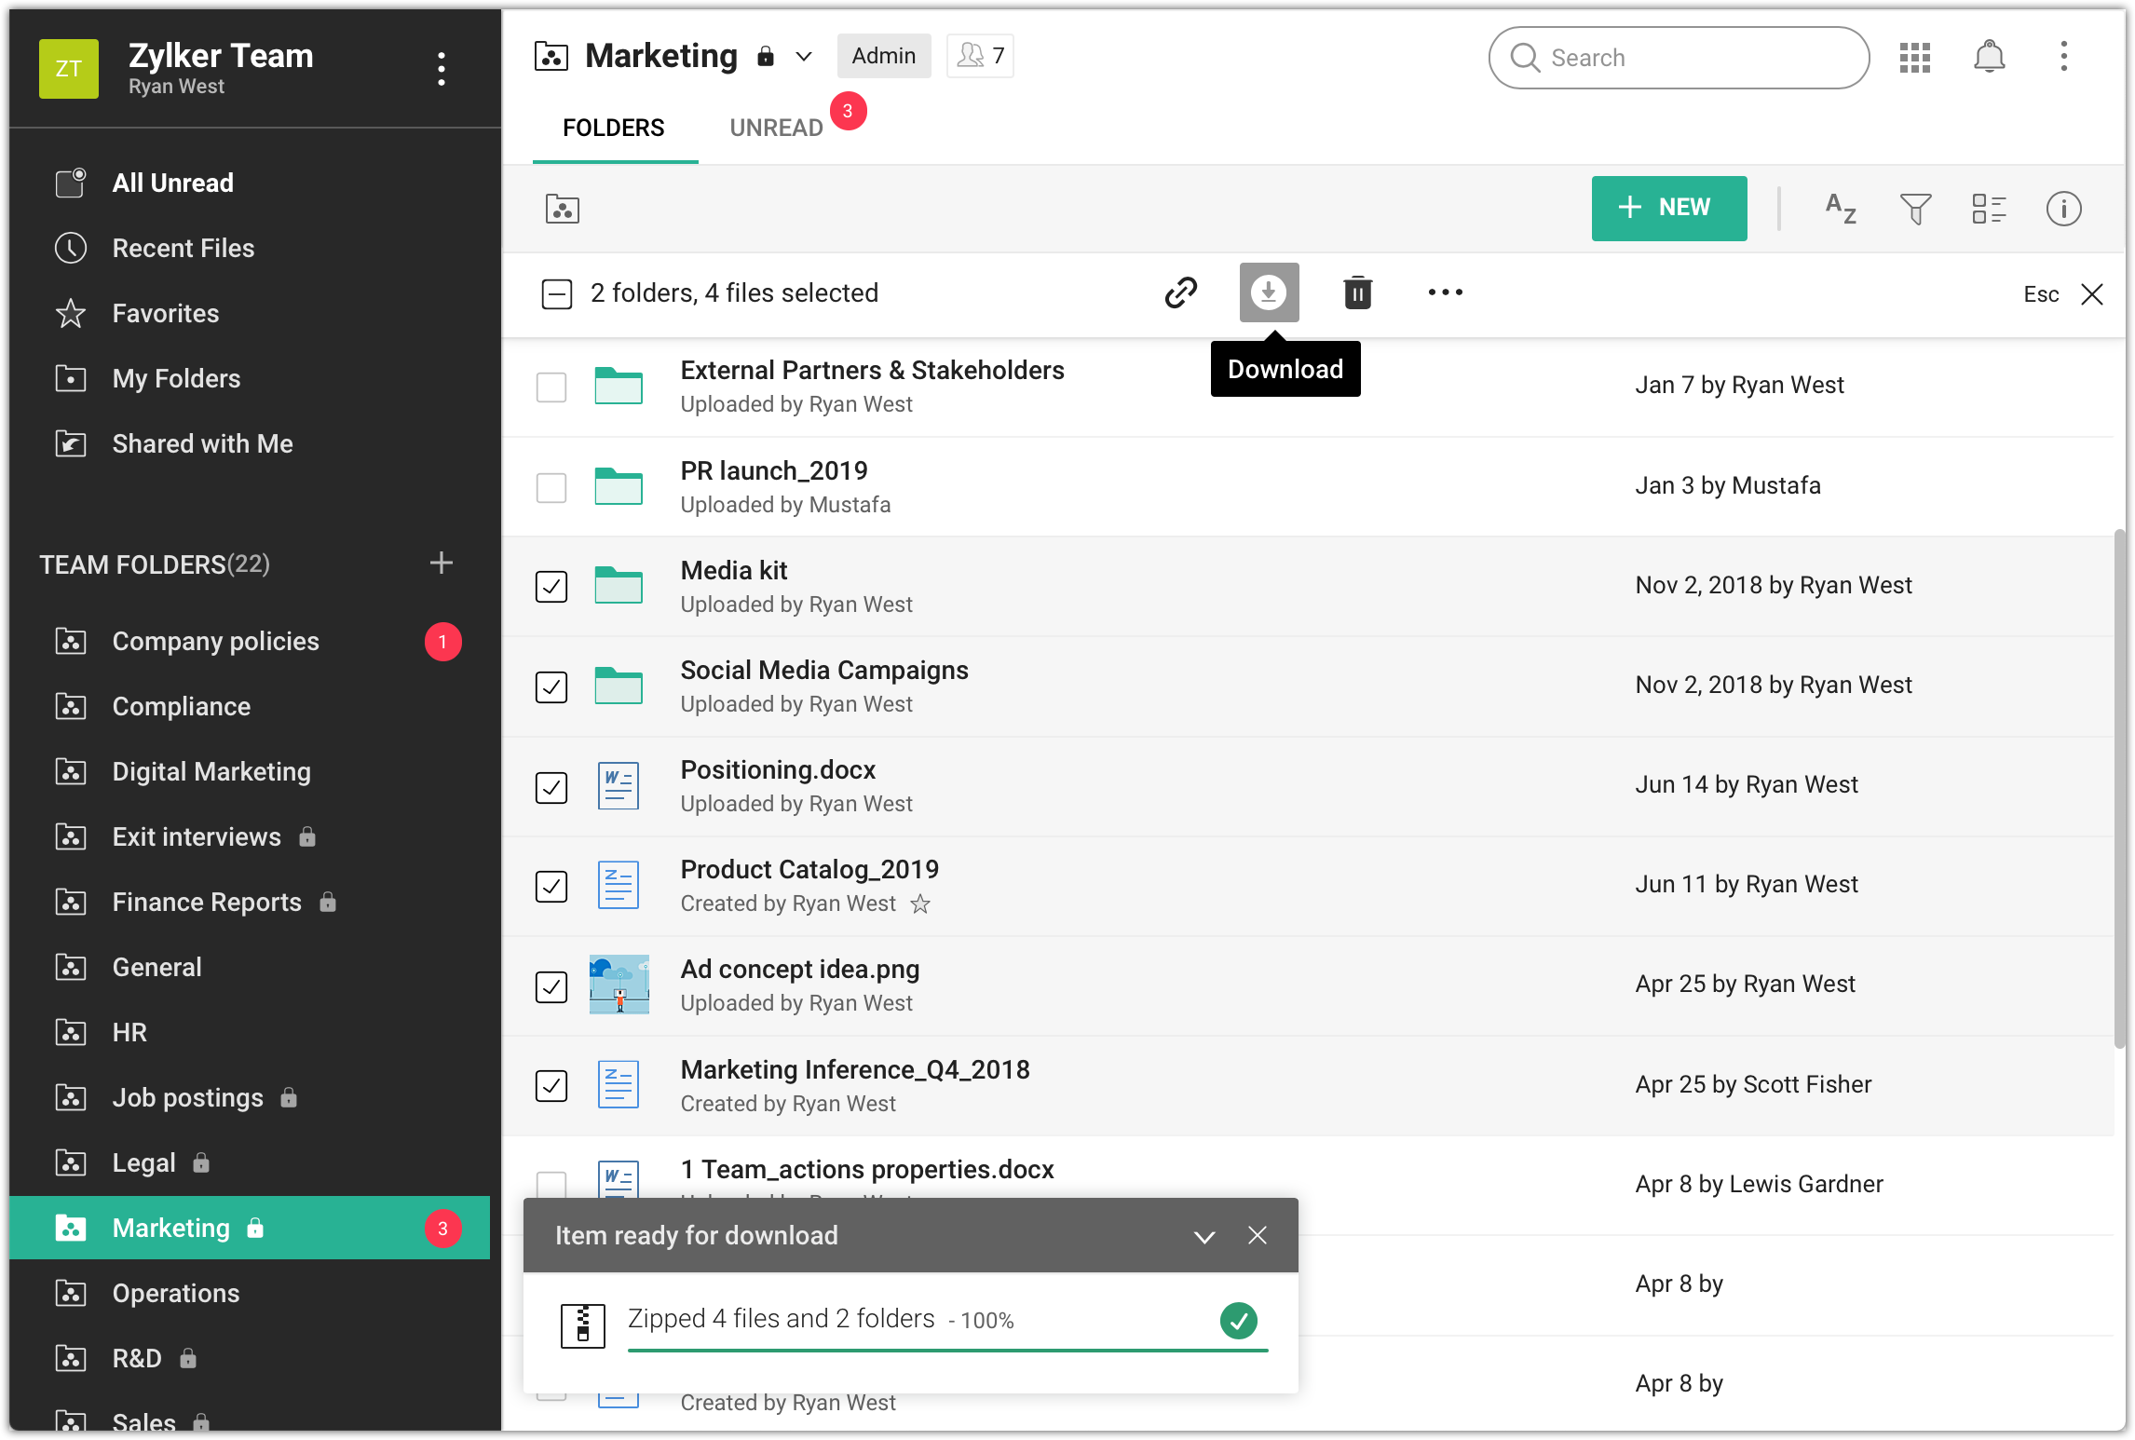Expand the Marketing folder title dropdown arrow
The height and width of the screenshot is (1440, 2135).
tap(803, 57)
